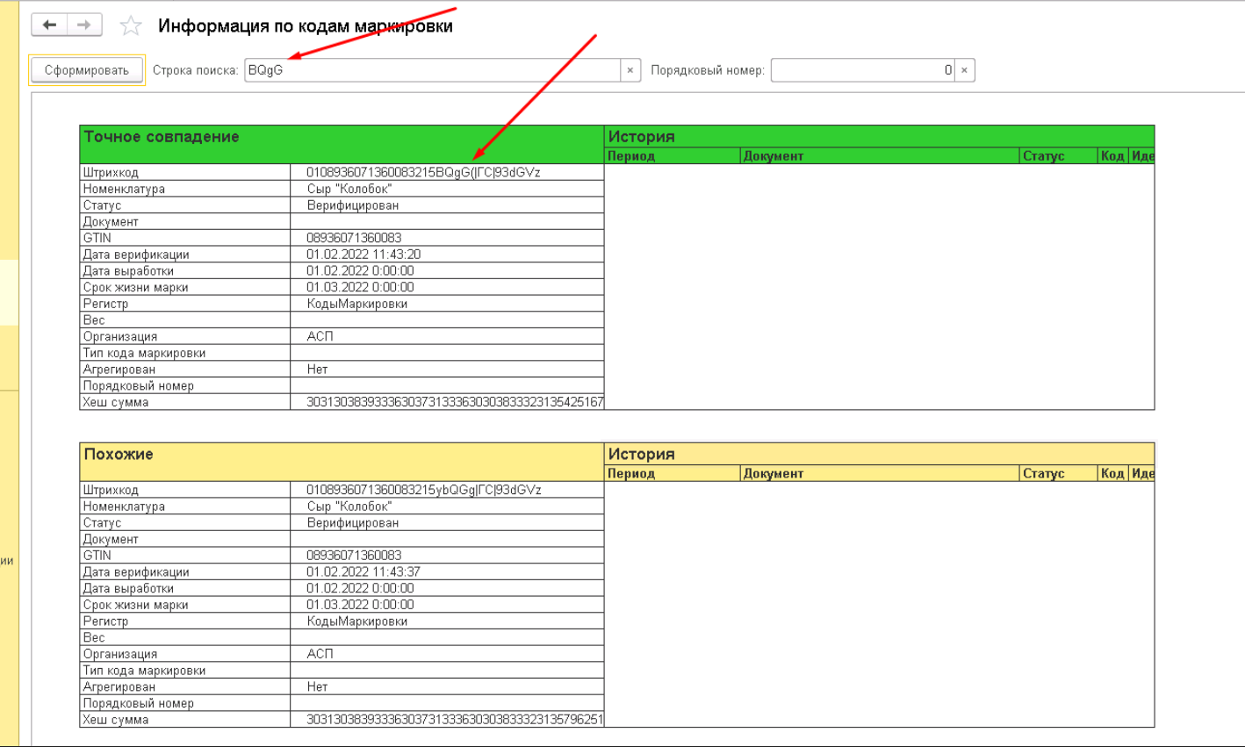Clear the Порядковый номер field with its x
1245x747 pixels.
[964, 70]
